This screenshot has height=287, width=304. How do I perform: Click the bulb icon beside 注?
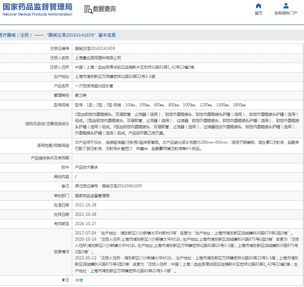click(x=63, y=280)
